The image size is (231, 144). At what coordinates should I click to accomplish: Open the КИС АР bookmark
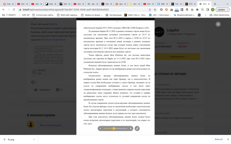coord(24,15)
